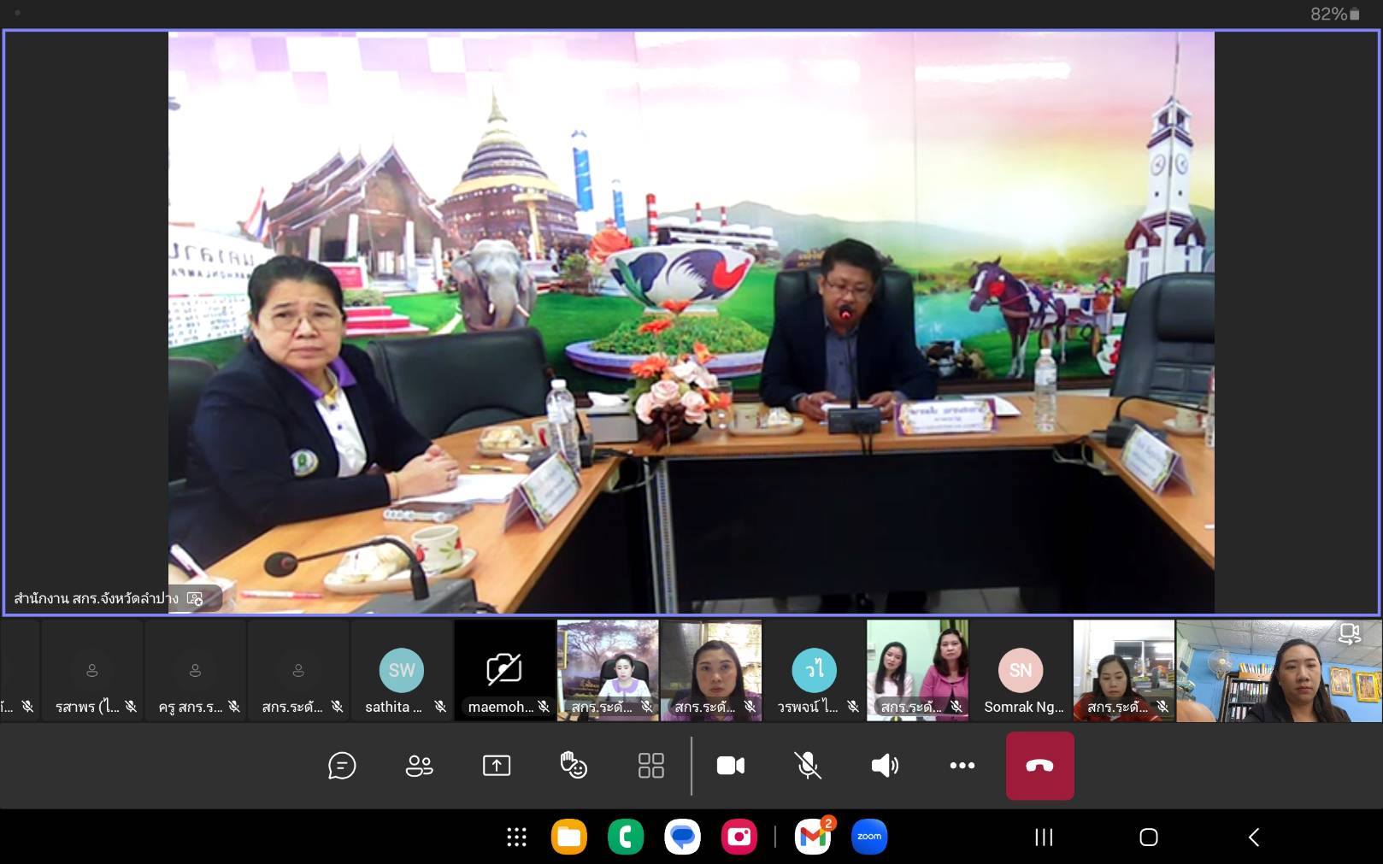The width and height of the screenshot is (1383, 864).
Task: Open the yellow file manager app
Action: click(569, 838)
